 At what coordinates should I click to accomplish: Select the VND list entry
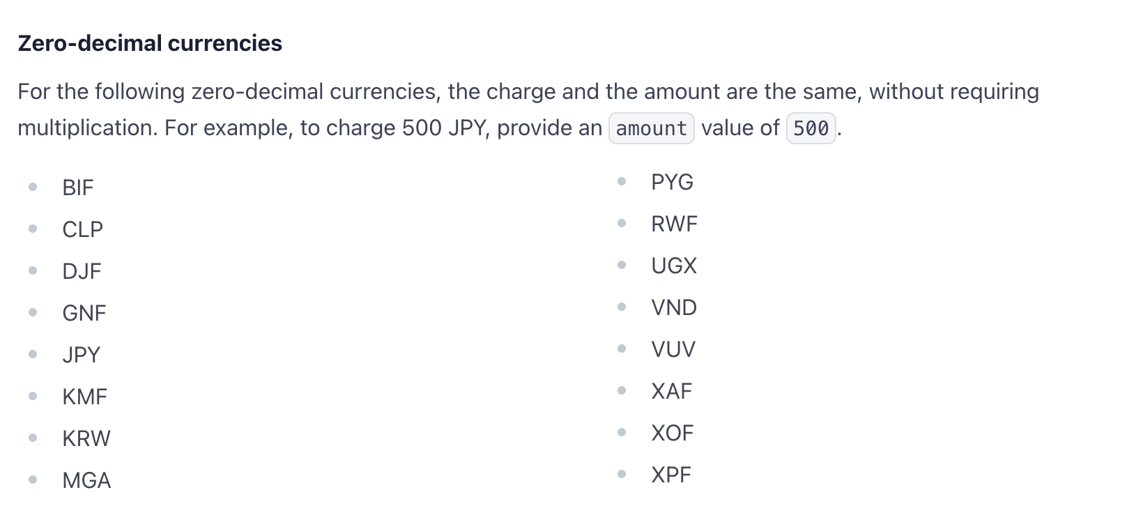674,307
